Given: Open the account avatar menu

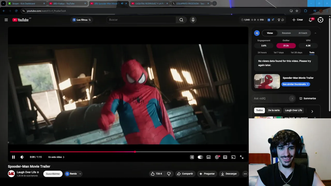Looking at the screenshot, I should pos(320,20).
